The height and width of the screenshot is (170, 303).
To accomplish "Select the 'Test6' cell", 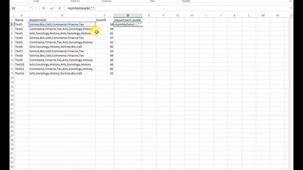I will pos(22,47).
